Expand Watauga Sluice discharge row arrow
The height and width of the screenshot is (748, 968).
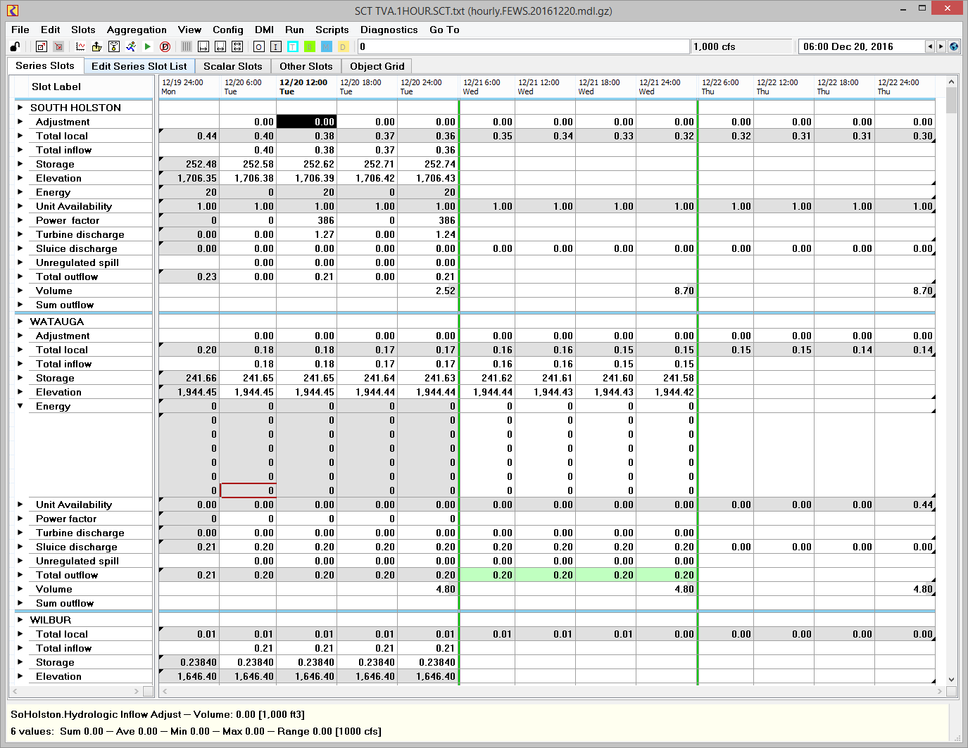point(20,547)
